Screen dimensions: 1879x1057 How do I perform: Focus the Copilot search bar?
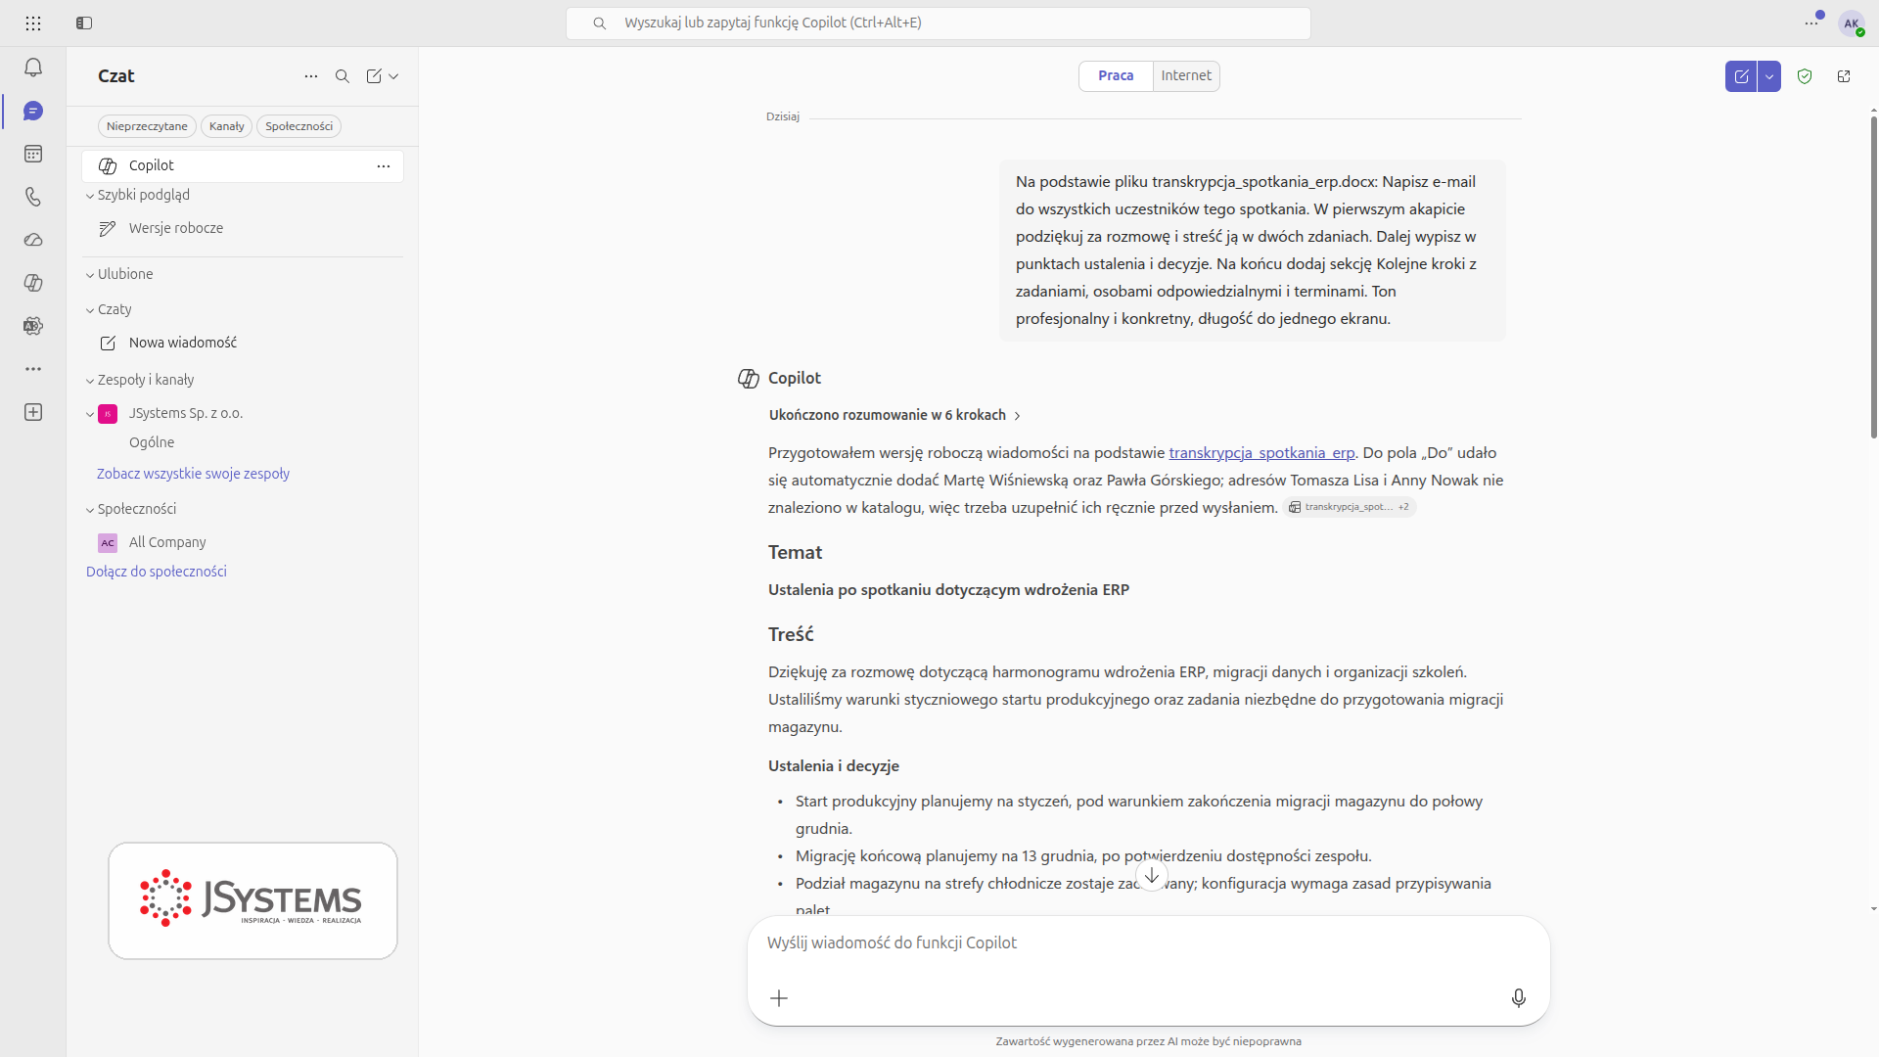[x=938, y=23]
